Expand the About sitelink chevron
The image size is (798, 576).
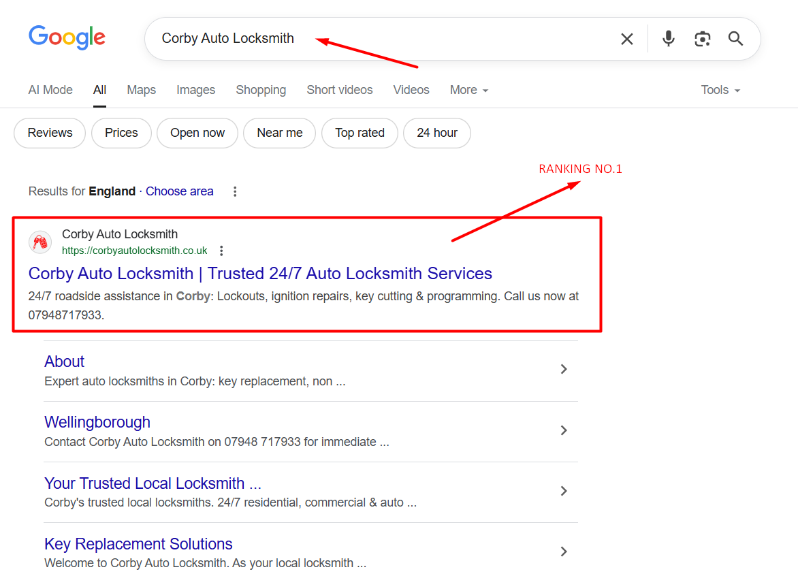(x=564, y=369)
